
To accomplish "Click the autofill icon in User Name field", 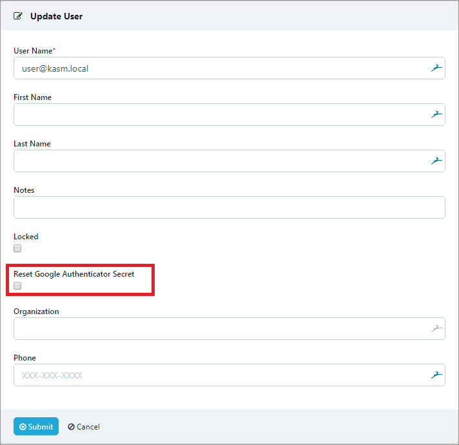I will [436, 68].
